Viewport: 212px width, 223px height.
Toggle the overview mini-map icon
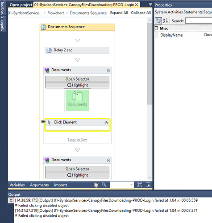click(148, 185)
